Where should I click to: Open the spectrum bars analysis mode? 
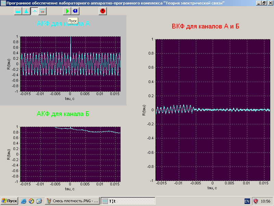[x=18, y=11]
